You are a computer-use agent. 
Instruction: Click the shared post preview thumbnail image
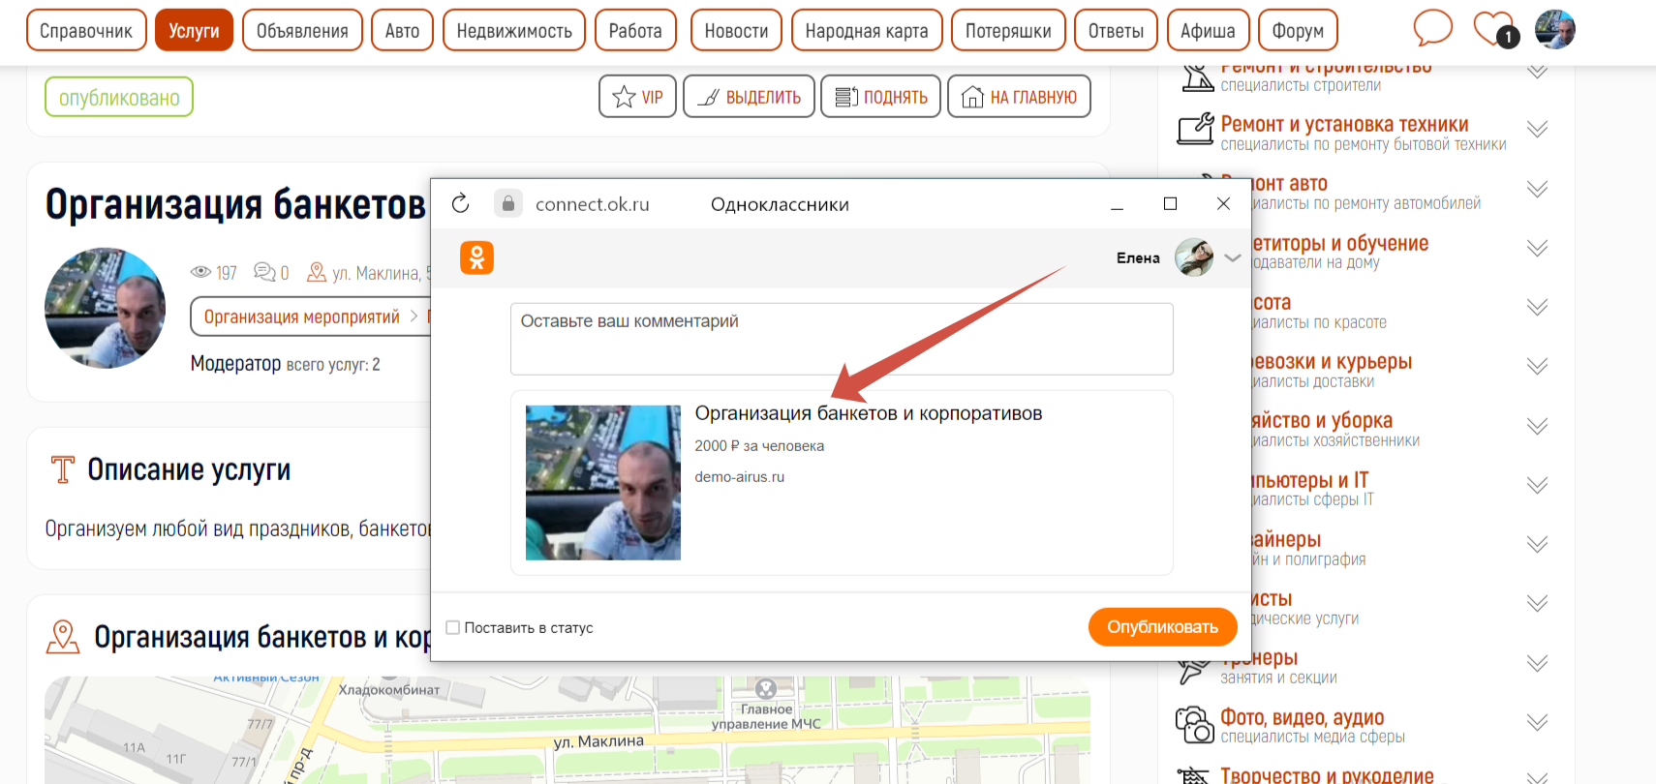point(602,482)
